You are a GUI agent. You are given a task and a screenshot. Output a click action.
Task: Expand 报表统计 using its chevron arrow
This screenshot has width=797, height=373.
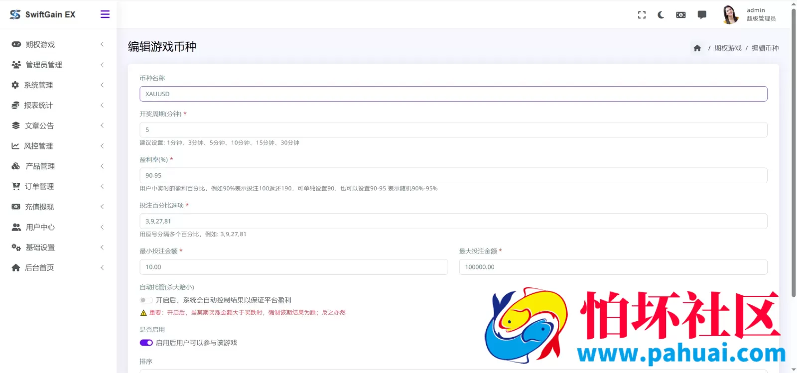tap(102, 105)
